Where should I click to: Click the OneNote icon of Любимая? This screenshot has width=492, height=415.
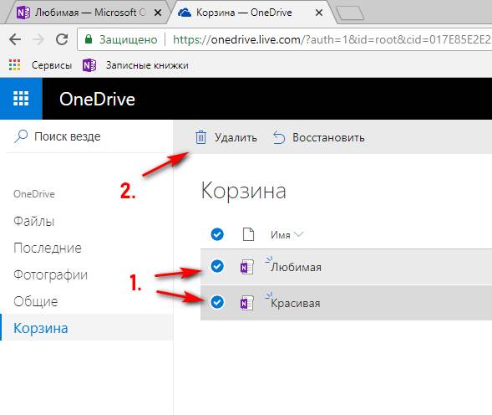(247, 267)
